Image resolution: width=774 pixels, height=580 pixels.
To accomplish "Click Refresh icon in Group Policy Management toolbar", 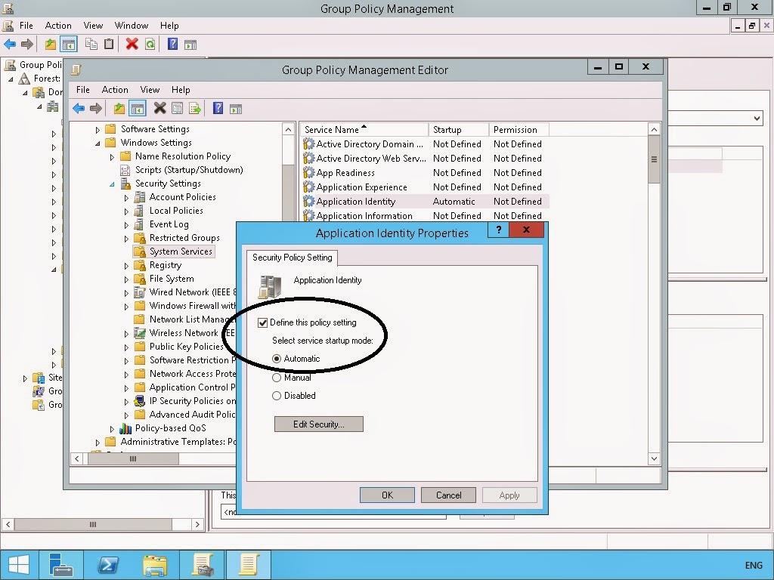I will point(150,45).
